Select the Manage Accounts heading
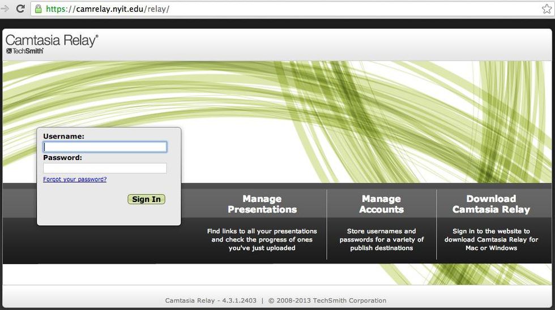Viewport: 555px width, 310px height. click(x=381, y=204)
